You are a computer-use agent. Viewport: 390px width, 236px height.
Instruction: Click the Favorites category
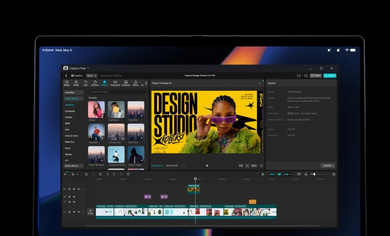(74, 92)
